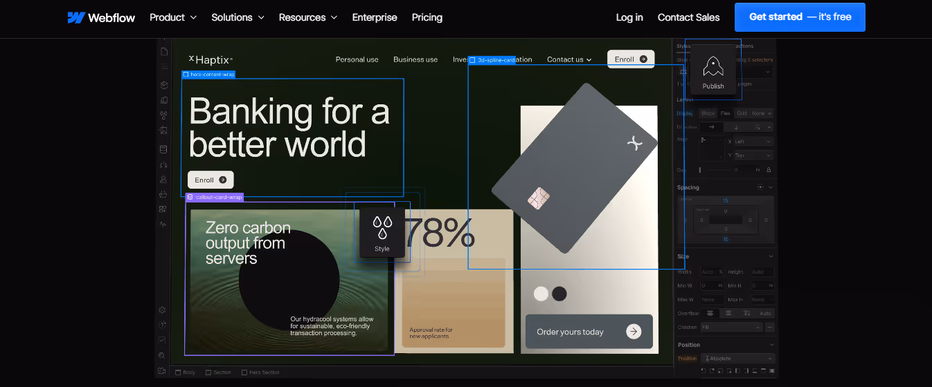This screenshot has height=387, width=932.
Task: Open the Ecommerce basket icon in the sidebar
Action: [x=164, y=194]
